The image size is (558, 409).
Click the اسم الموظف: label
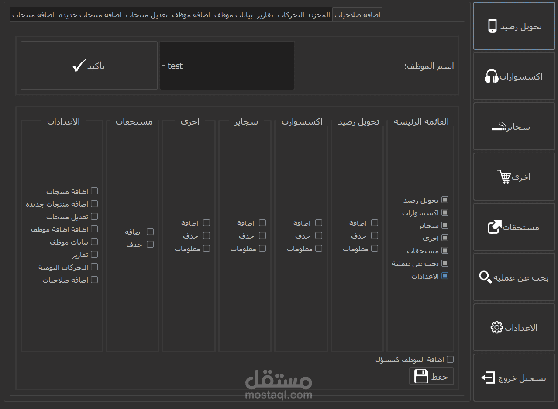click(x=429, y=66)
